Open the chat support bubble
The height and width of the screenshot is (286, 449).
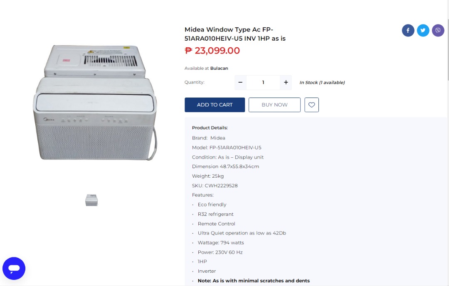(14, 269)
